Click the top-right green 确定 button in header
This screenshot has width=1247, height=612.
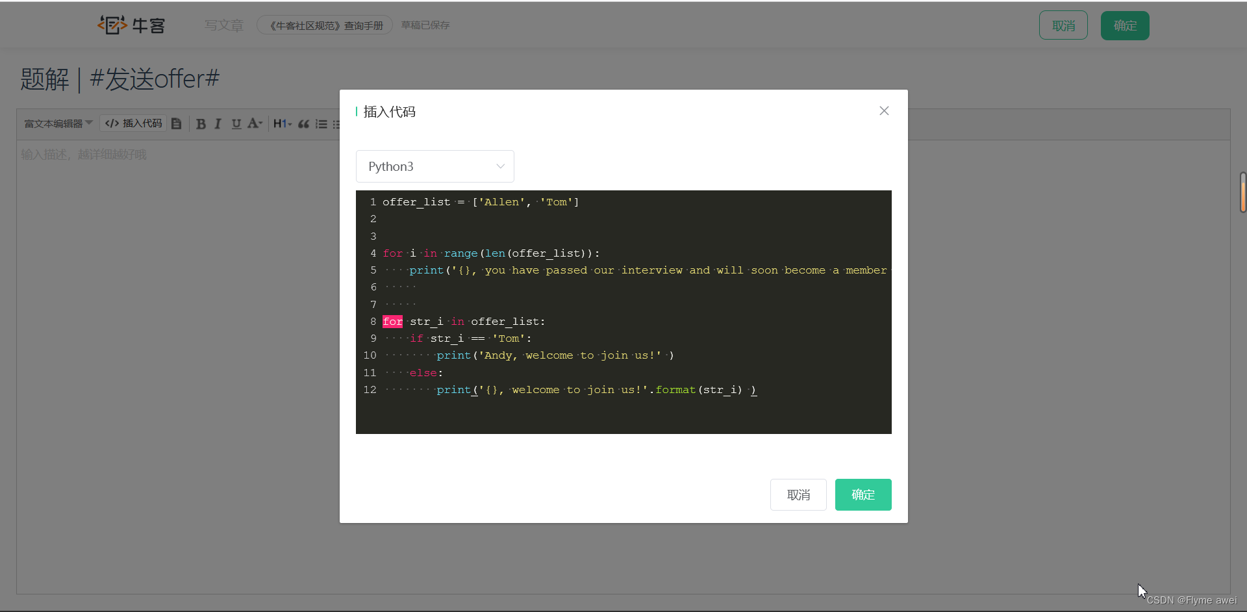tap(1125, 25)
